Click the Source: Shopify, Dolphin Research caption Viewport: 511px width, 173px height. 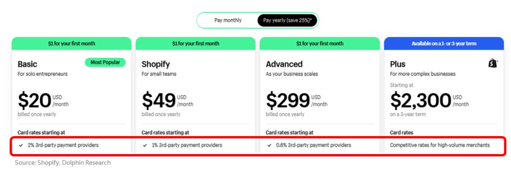tap(62, 163)
